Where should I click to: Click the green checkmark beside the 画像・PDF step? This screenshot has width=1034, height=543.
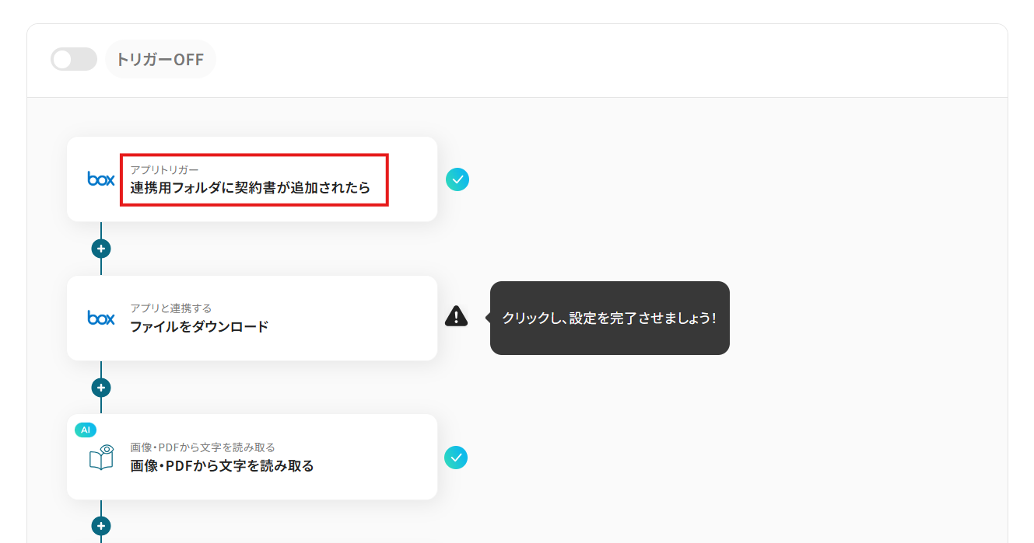[x=456, y=458]
